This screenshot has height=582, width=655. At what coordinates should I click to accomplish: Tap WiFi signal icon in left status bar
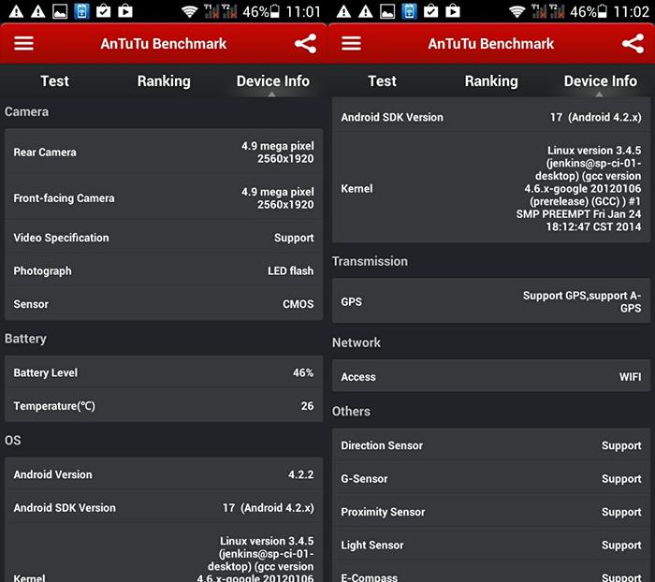(190, 11)
